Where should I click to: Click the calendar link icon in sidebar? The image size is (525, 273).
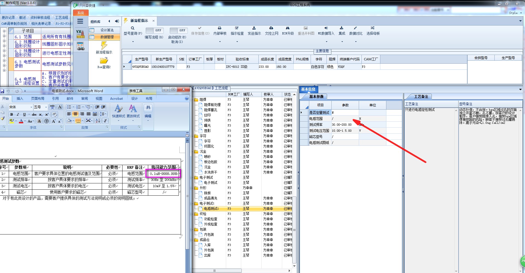(x=80, y=46)
